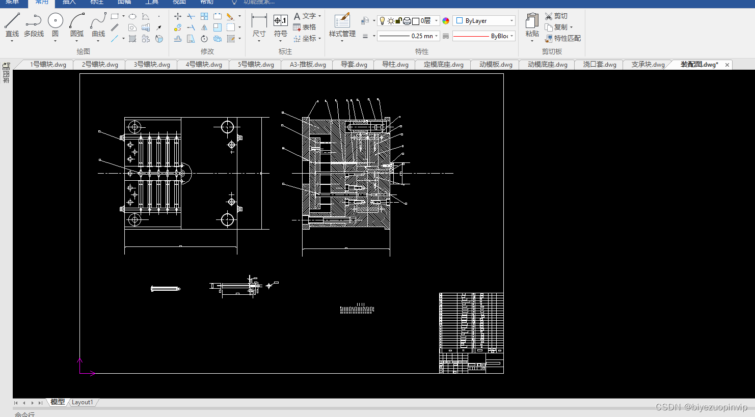This screenshot has height=417, width=755.
Task: Click the Scale tool in Modify panel
Action: point(218,27)
